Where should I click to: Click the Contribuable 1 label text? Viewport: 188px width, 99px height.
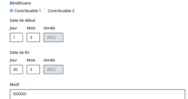click(x=28, y=11)
